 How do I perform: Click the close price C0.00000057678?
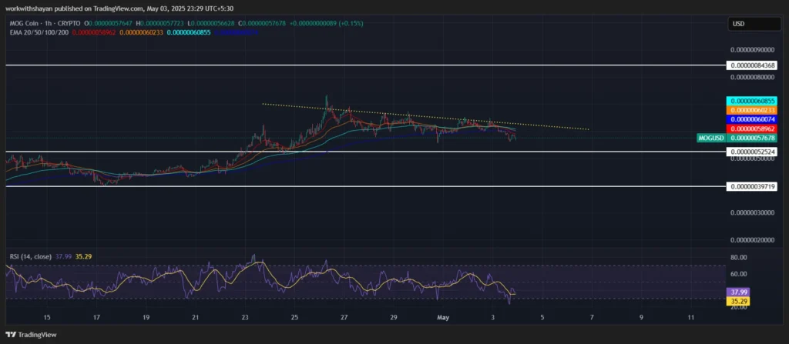264,24
